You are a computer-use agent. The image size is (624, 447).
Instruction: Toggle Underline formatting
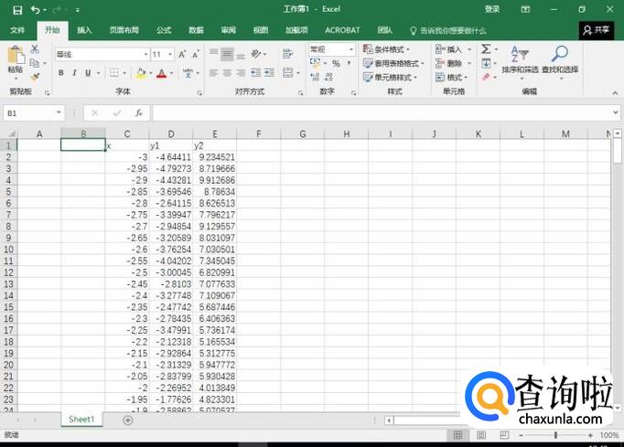(x=88, y=73)
